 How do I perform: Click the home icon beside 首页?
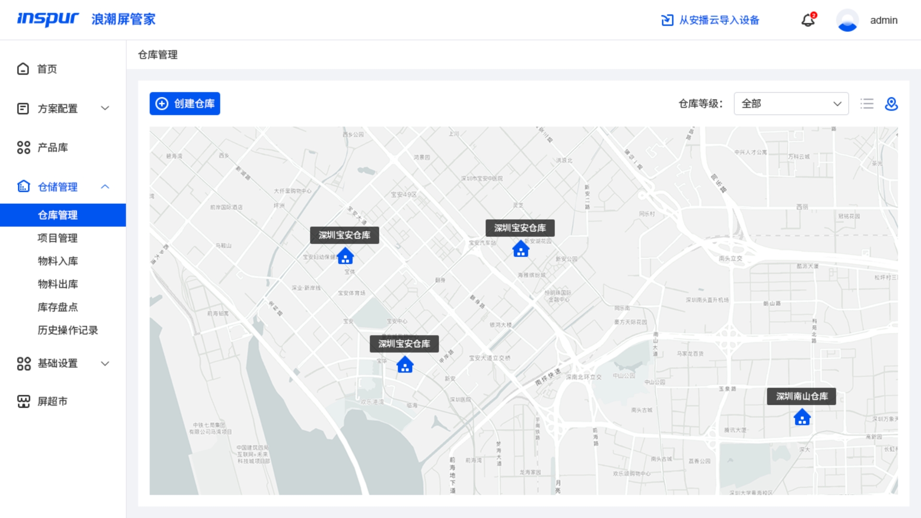(x=23, y=69)
